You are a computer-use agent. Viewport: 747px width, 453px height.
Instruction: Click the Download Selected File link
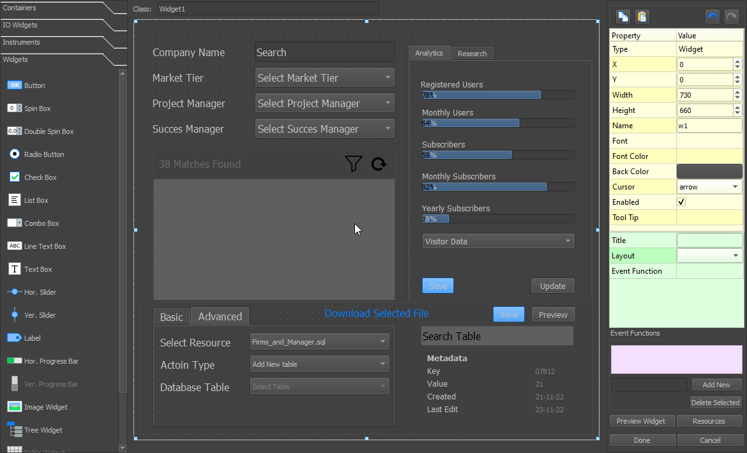point(376,313)
